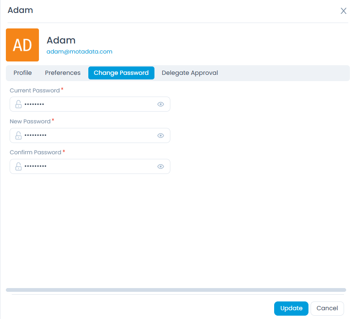352x319 pixels.
Task: Close the Adam profile dialog
Action: 343,11
